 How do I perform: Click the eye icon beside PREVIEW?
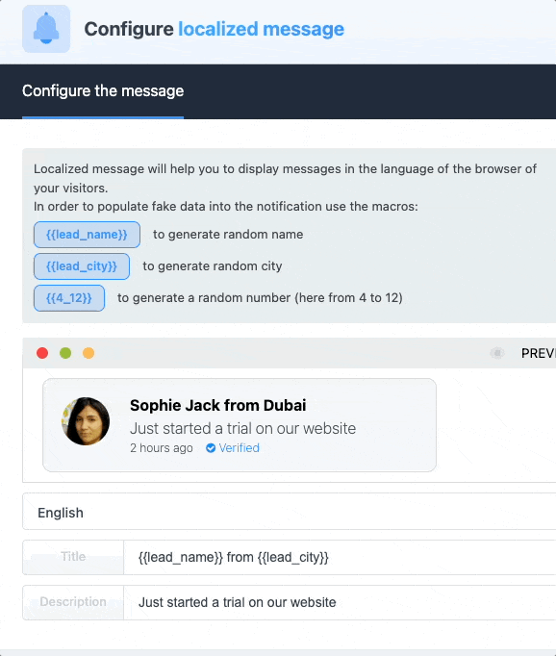pos(497,353)
